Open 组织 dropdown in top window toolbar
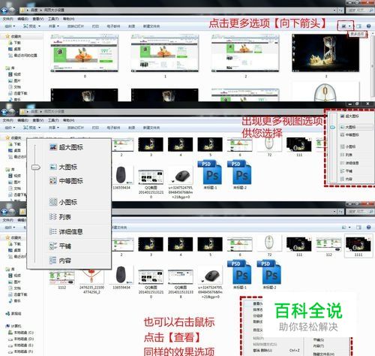 point(10,26)
